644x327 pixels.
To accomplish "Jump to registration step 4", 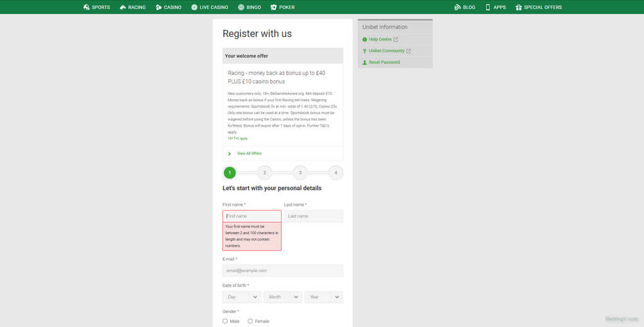I will click(336, 173).
